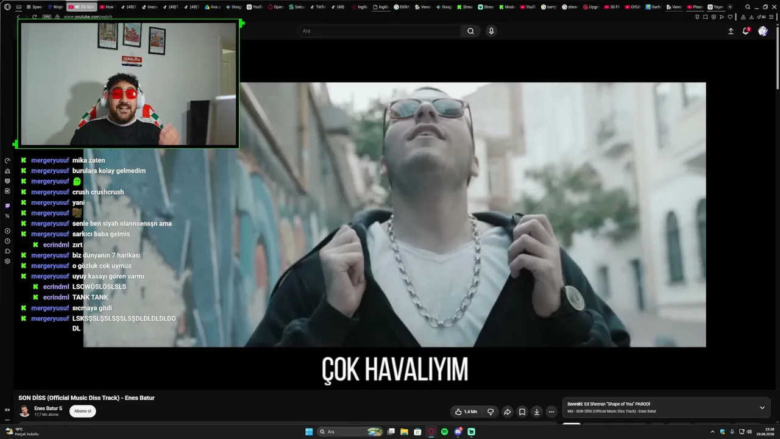
Task: Click the chat message 'mika zaten'
Action: pyautogui.click(x=89, y=160)
